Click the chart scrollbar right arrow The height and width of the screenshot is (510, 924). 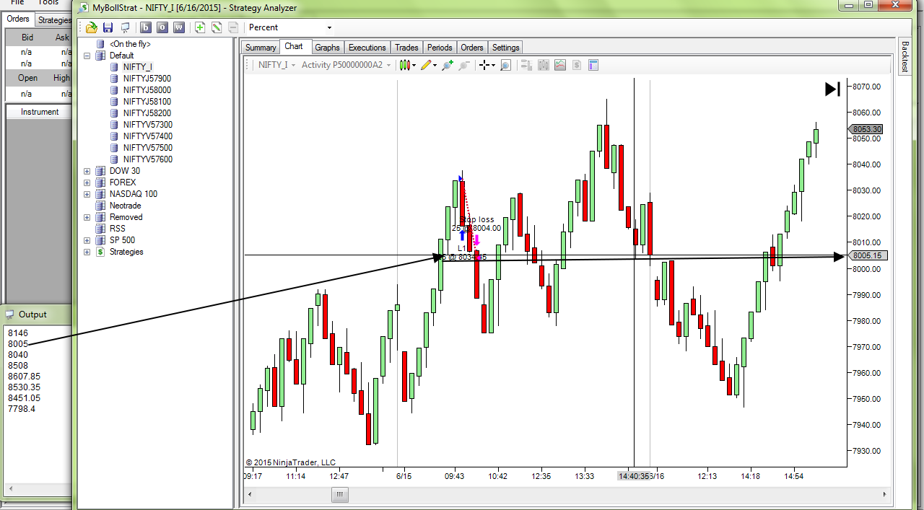click(x=885, y=494)
